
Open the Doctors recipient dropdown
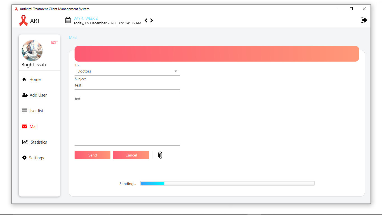[x=176, y=71]
